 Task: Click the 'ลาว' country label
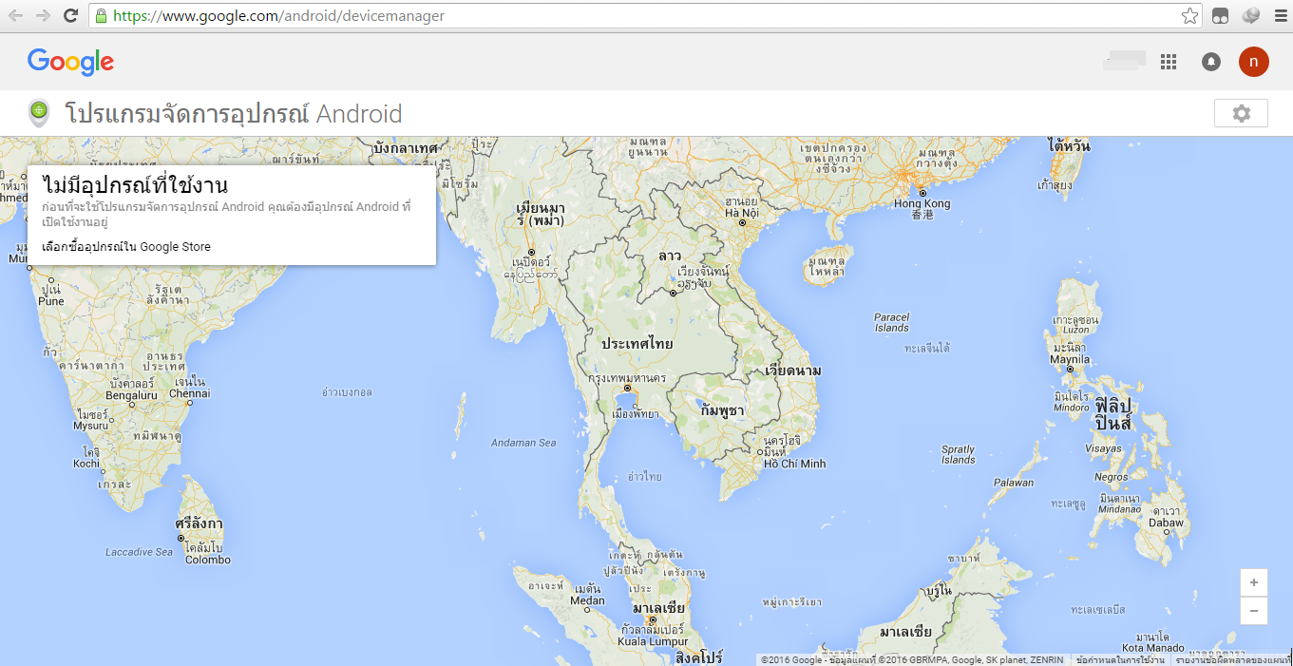point(670,257)
